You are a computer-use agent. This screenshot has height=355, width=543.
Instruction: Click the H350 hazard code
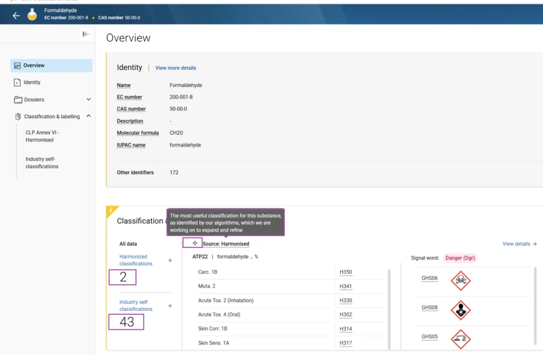345,272
